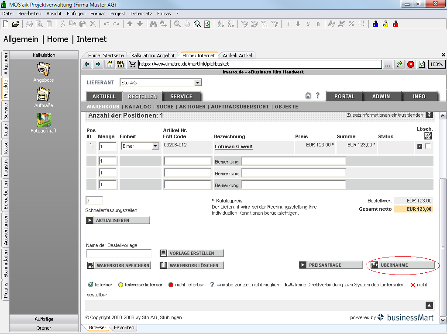Click the shopping cart icon in browser bar
This screenshot has width=447, height=334.
(x=132, y=64)
